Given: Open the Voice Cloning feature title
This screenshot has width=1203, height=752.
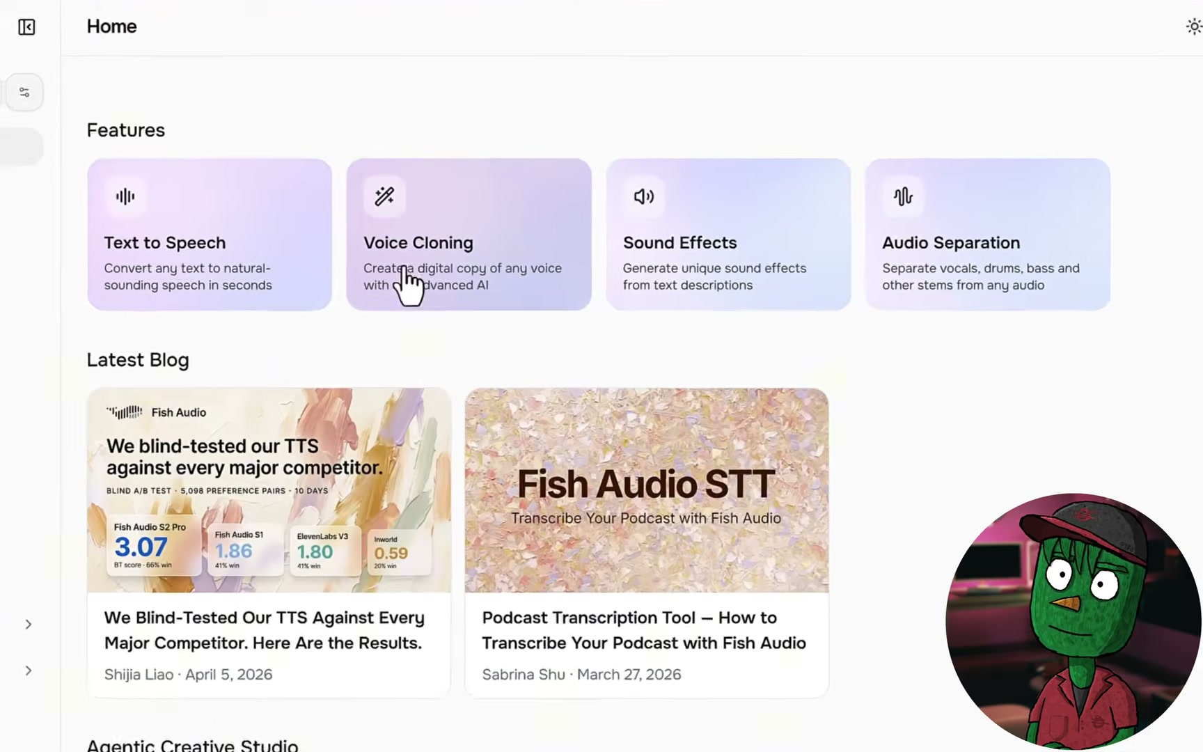Looking at the screenshot, I should [x=418, y=242].
